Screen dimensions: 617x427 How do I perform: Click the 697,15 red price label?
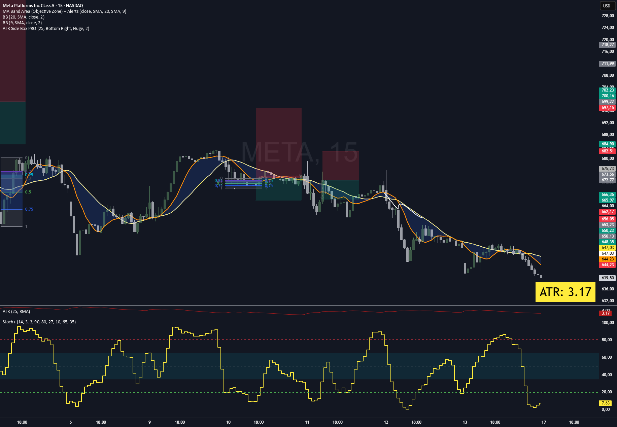(x=608, y=108)
